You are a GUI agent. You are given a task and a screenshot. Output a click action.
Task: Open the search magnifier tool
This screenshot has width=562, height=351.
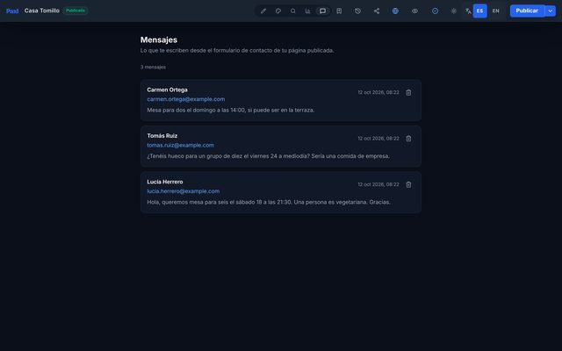(x=292, y=11)
